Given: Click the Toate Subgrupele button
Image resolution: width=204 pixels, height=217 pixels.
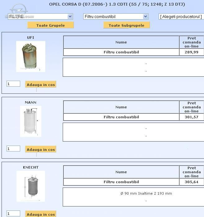Looking at the screenshot, I should pyautogui.click(x=126, y=25).
